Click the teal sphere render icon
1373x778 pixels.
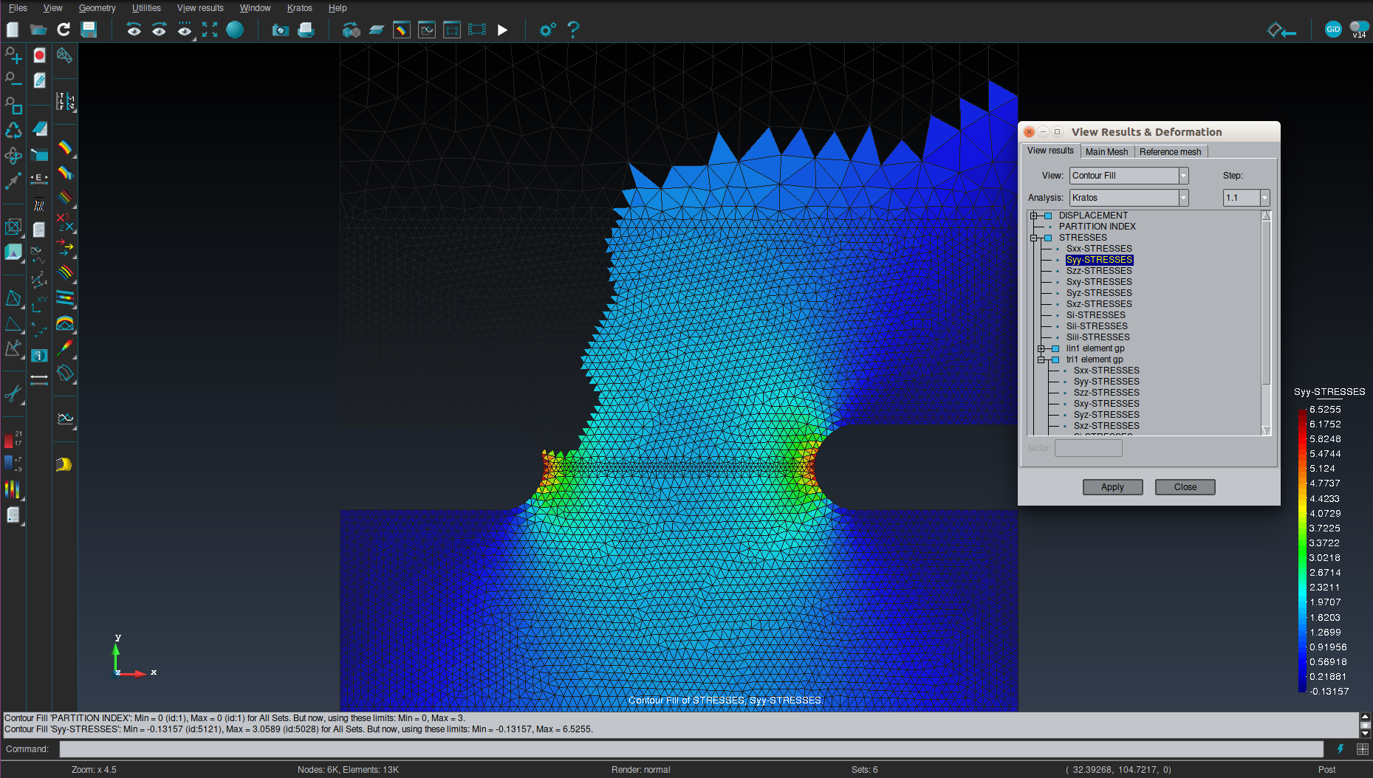(235, 30)
